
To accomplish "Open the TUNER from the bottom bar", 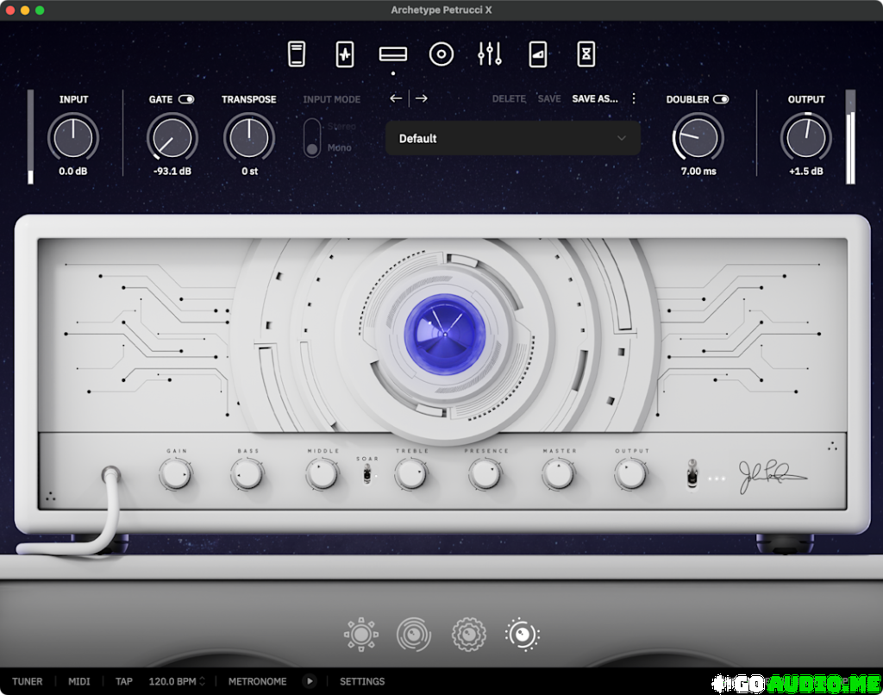I will pos(28,681).
